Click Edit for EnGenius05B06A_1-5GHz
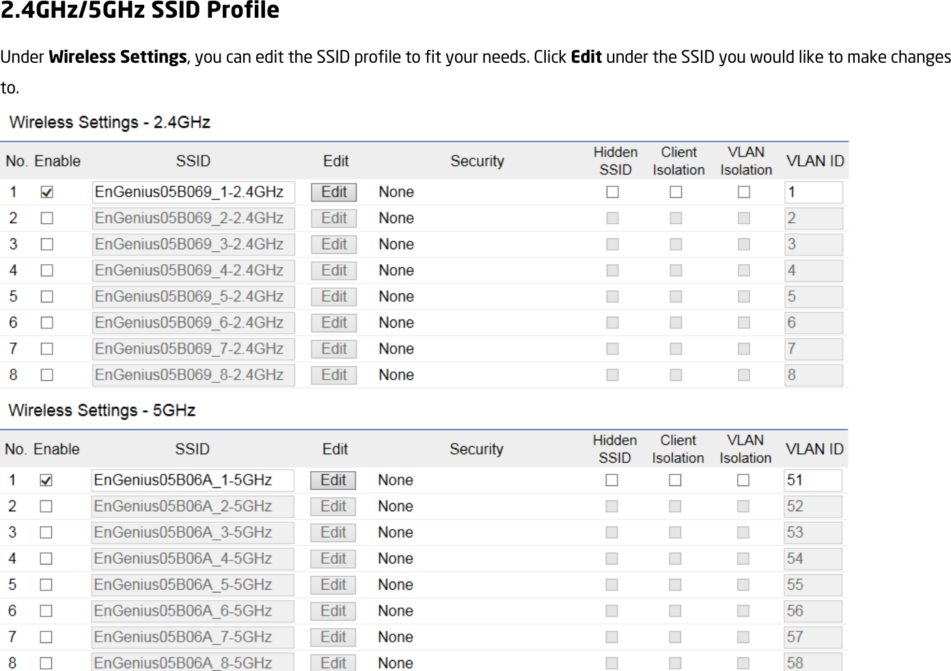The image size is (951, 671). click(333, 481)
